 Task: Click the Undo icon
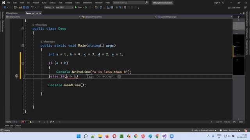click(32, 7)
